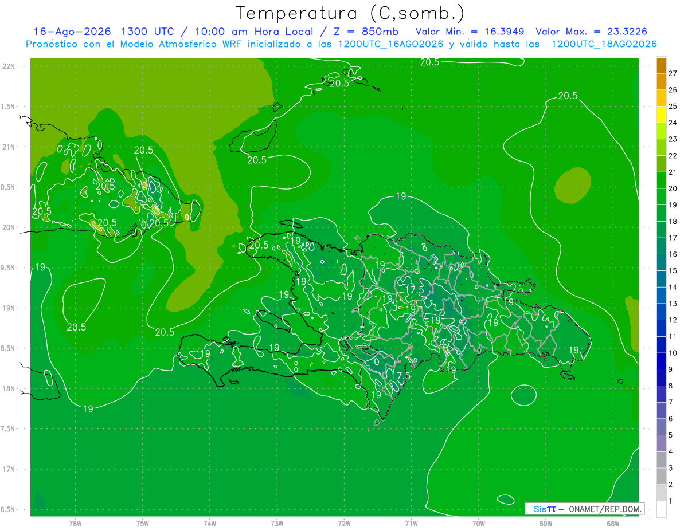Click the colorbar swatch between 20 and 21
Viewport: 688px width, 531px height.
click(x=661, y=180)
